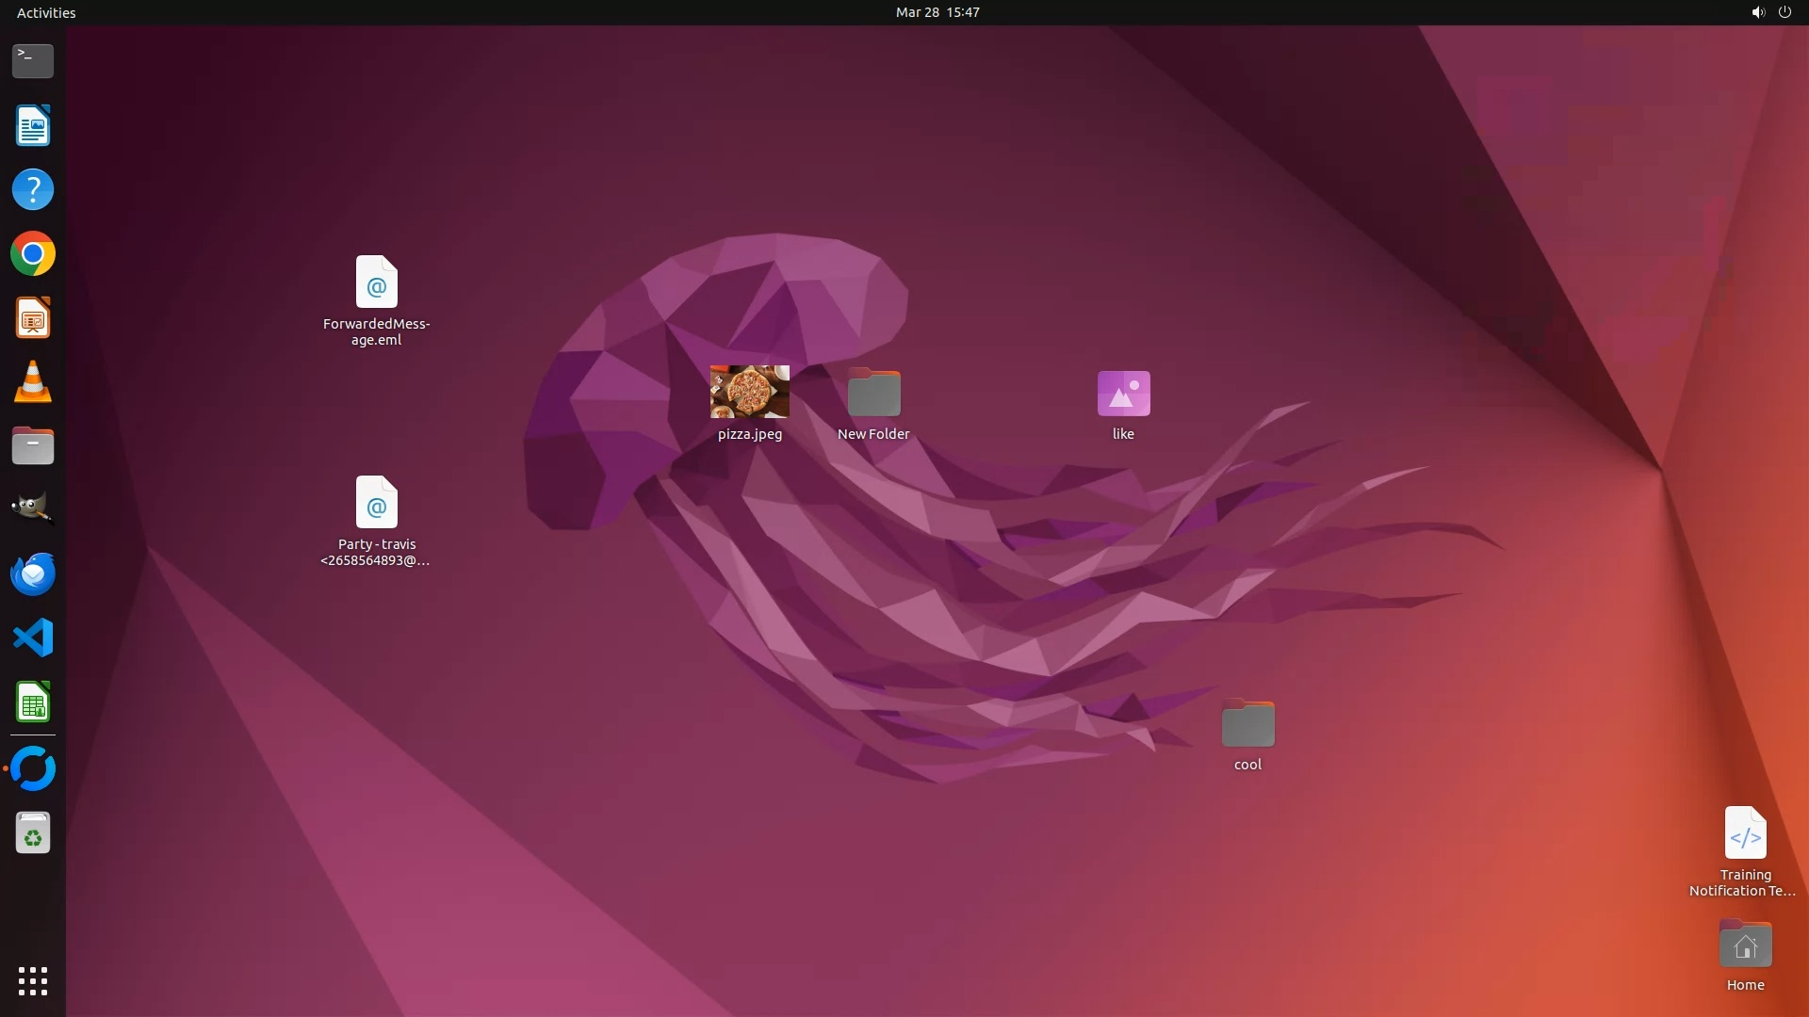Open the Terminal from the dock
The height and width of the screenshot is (1017, 1809).
(33, 61)
